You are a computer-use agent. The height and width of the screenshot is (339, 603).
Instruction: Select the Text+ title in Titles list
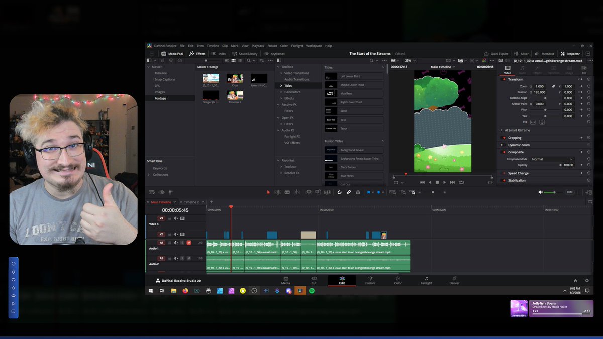[354, 129]
